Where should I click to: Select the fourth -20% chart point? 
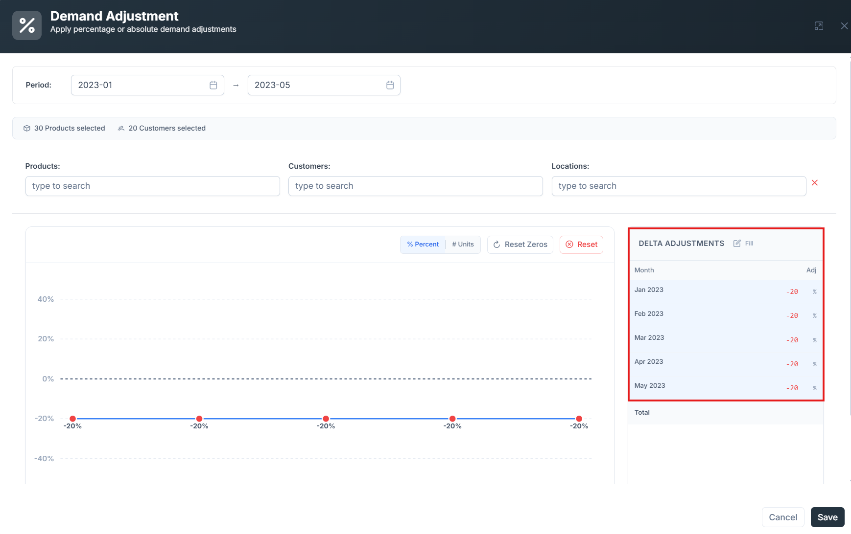tap(452, 419)
